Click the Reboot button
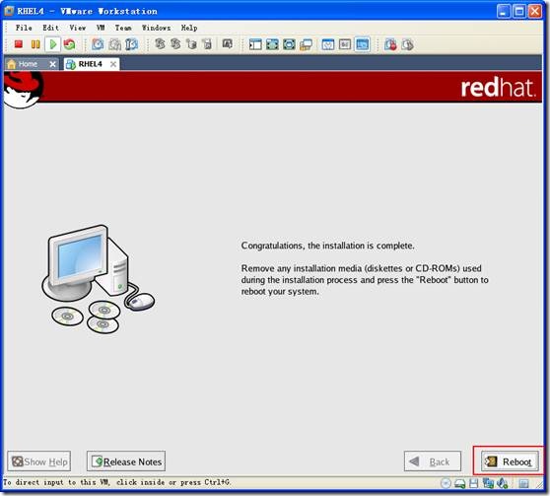 [510, 461]
